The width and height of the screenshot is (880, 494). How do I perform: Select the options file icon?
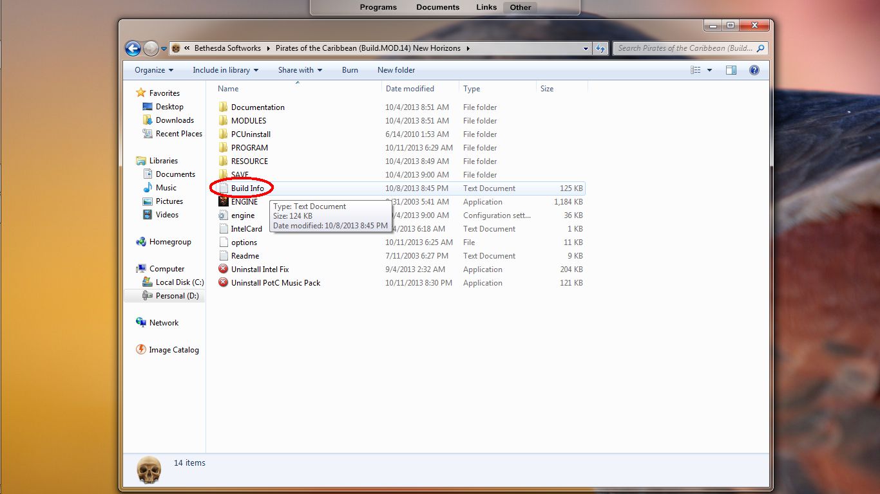pyautogui.click(x=223, y=242)
